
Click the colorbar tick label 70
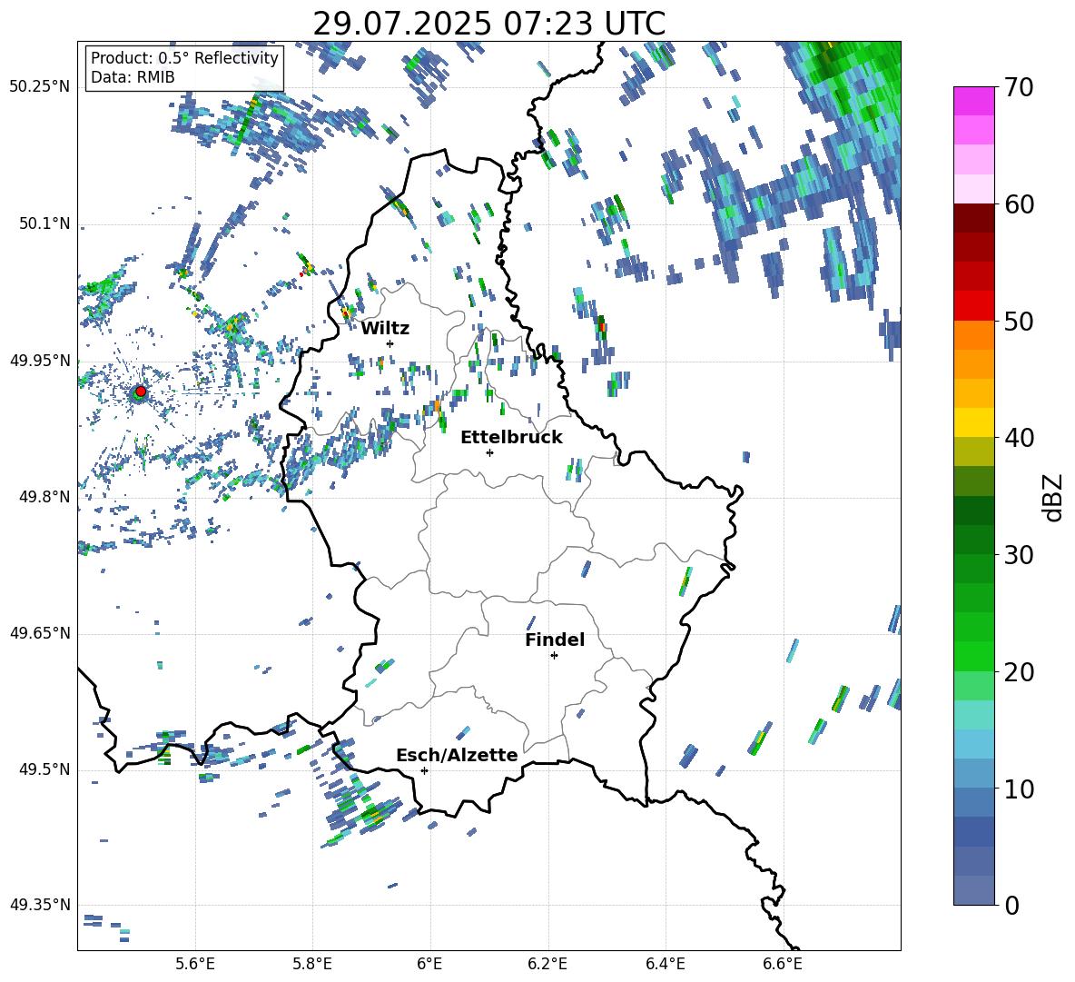pyautogui.click(x=1020, y=87)
